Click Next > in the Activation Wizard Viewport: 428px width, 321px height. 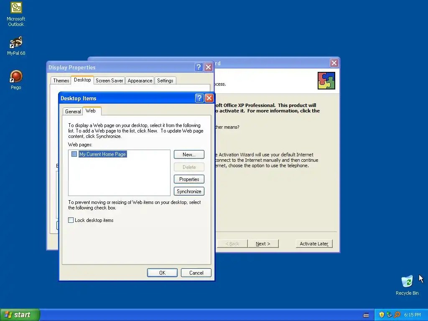tap(263, 244)
